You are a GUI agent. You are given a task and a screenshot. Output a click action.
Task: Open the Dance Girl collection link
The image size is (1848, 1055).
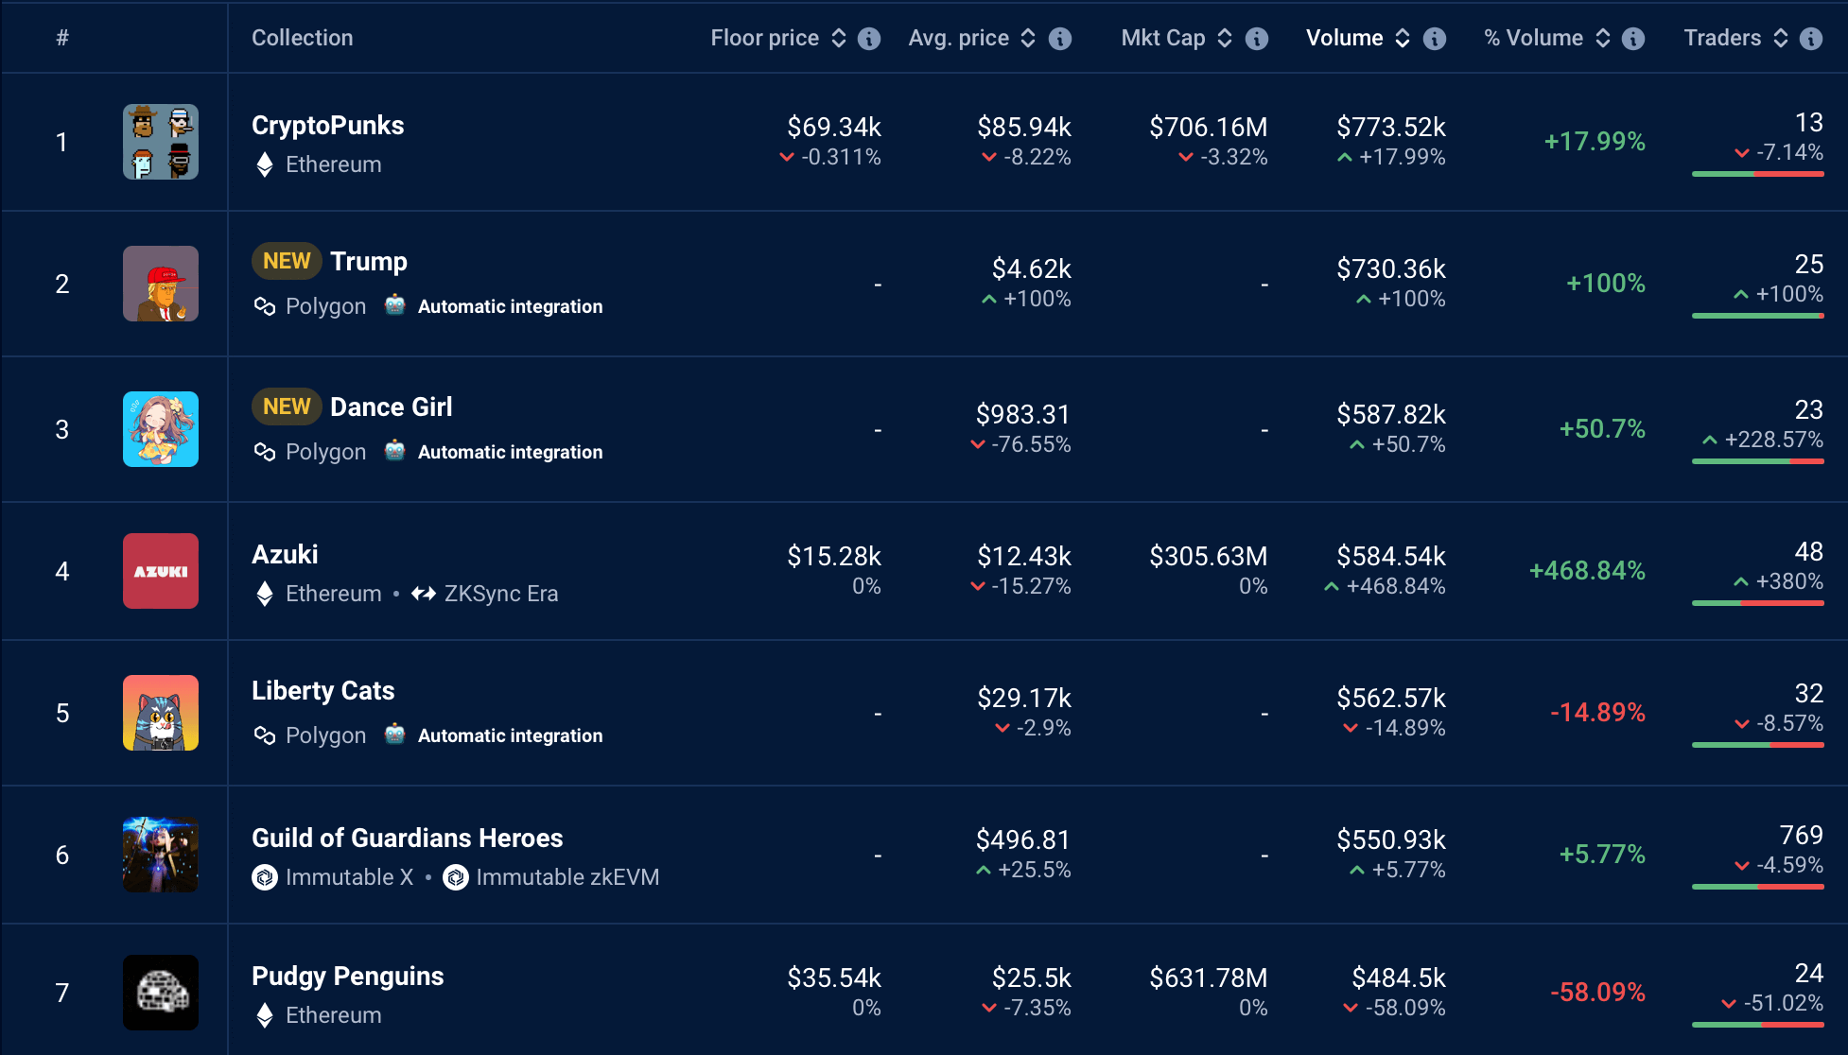(392, 407)
